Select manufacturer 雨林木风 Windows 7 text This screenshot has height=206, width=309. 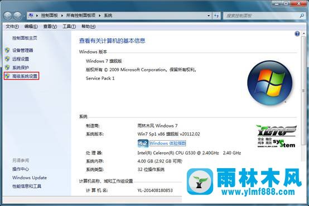157,125
